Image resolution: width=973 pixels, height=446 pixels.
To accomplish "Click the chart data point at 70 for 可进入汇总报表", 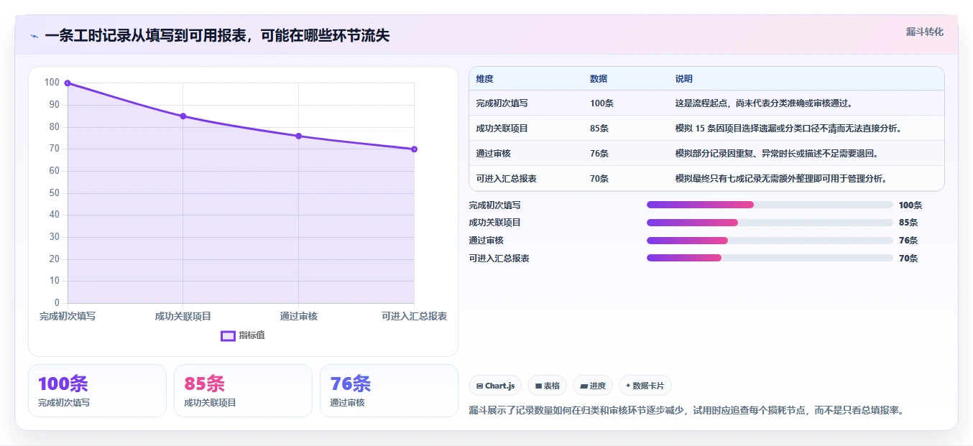I will pyautogui.click(x=415, y=149).
